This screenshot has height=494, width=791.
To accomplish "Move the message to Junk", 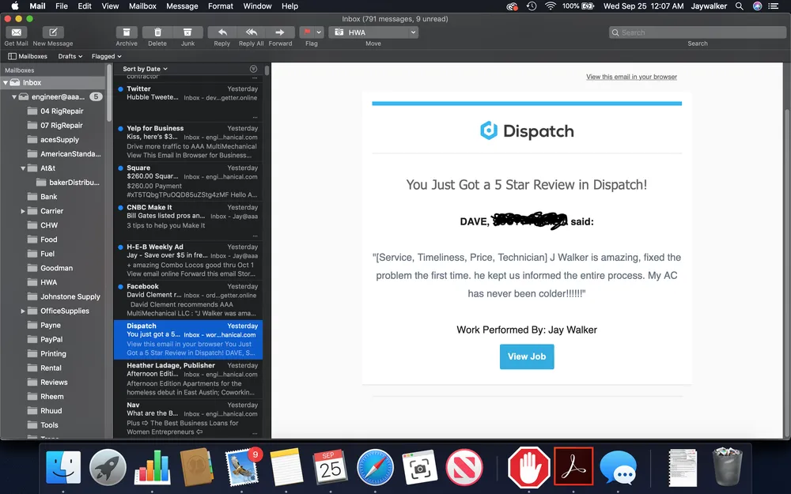I will click(x=187, y=32).
